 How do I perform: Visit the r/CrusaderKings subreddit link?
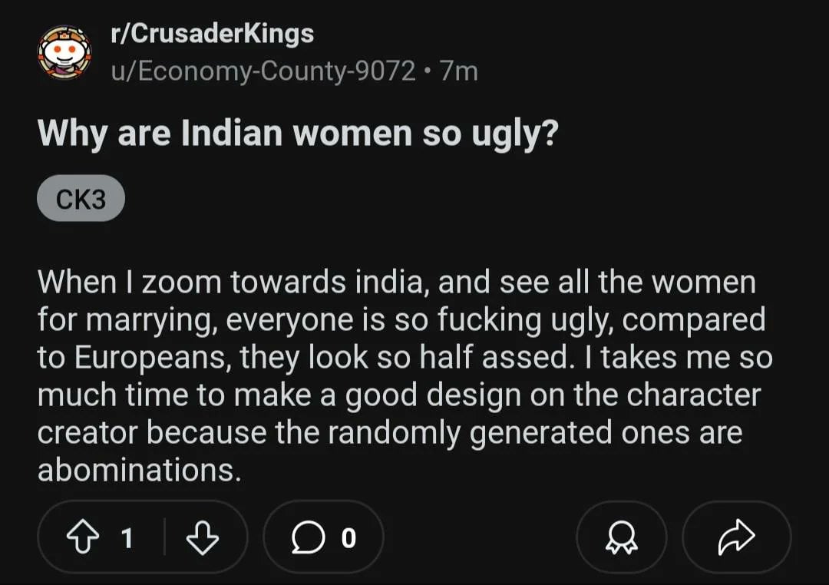[x=213, y=34]
